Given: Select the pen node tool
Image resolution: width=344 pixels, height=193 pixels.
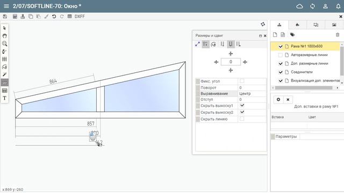Looking at the screenshot, I should pyautogui.click(x=5, y=51).
